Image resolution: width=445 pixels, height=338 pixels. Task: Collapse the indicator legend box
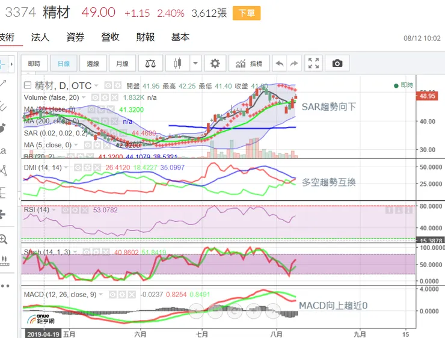(x=28, y=85)
